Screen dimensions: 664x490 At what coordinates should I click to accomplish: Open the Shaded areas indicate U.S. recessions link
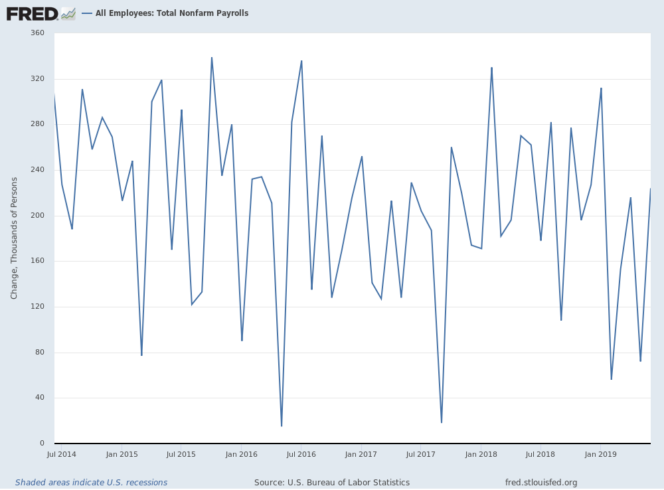pyautogui.click(x=91, y=483)
